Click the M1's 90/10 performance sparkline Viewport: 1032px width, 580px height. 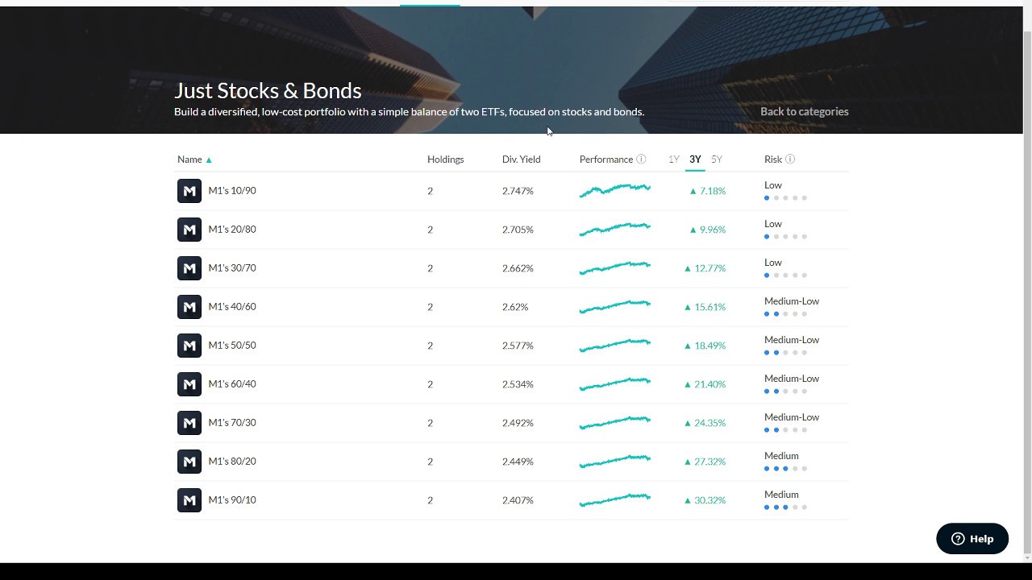[615, 499]
